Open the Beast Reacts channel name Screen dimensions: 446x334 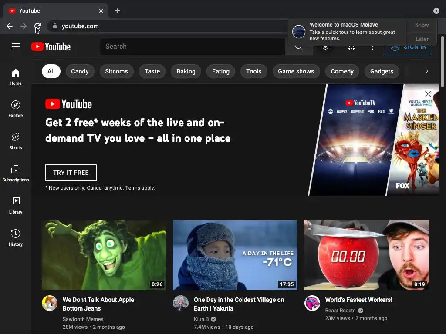(x=340, y=311)
